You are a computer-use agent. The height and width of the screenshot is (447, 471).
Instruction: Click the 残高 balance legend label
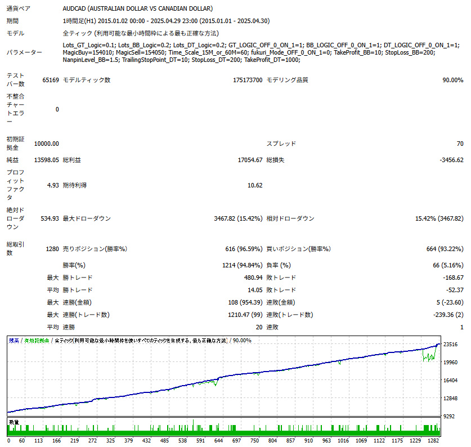click(x=14, y=340)
